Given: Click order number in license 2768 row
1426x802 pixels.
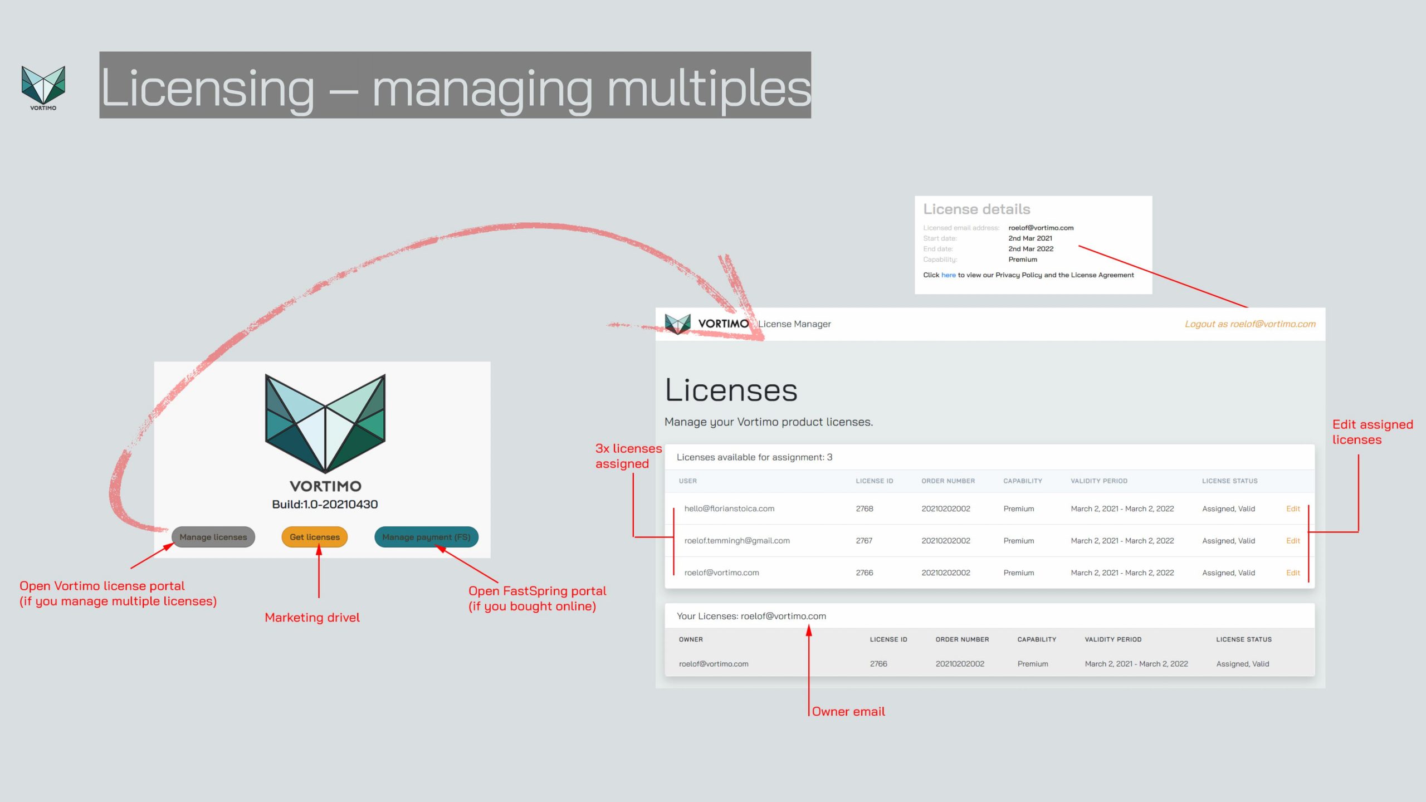Looking at the screenshot, I should (946, 509).
